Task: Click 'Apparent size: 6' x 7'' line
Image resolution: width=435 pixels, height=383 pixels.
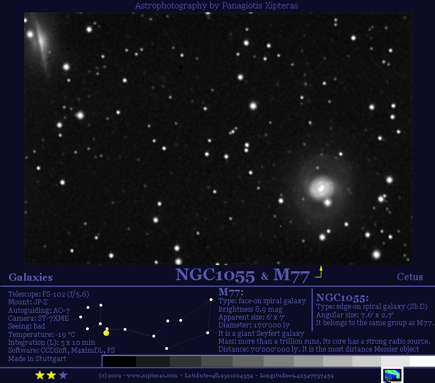Action: pos(252,317)
